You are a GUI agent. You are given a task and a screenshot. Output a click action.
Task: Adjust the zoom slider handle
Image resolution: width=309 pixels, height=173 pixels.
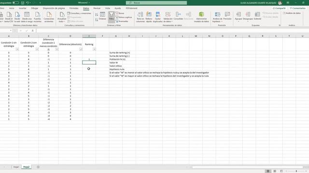pyautogui.click(x=296, y=171)
